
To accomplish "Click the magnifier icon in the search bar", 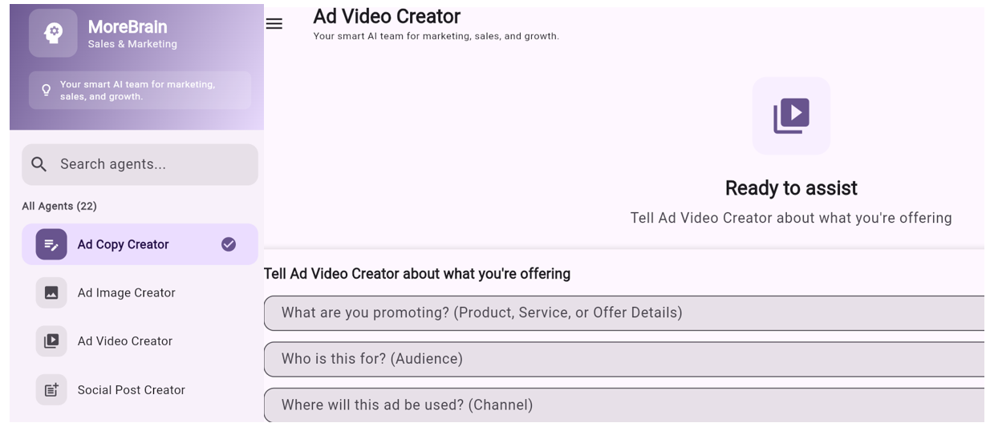I will click(x=39, y=164).
